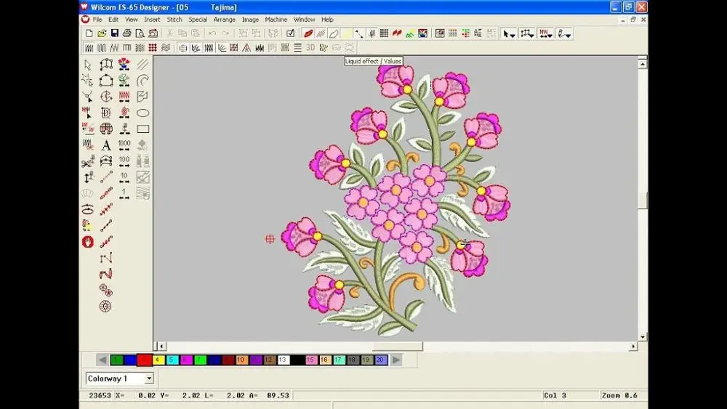Viewport: 727px width, 409px height.
Task: Pick the pink color swatch number 15
Action: (311, 360)
